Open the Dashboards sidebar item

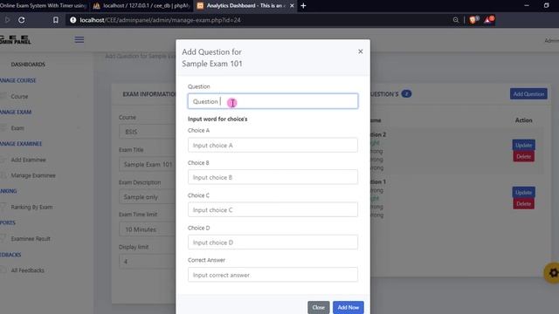pos(28,65)
